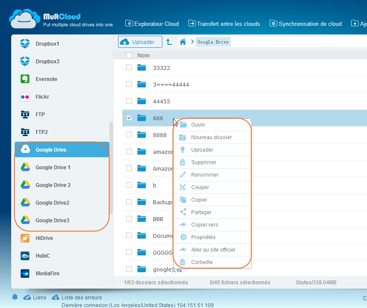
Task: Open the FTP2 connection icon
Action: [25, 132]
